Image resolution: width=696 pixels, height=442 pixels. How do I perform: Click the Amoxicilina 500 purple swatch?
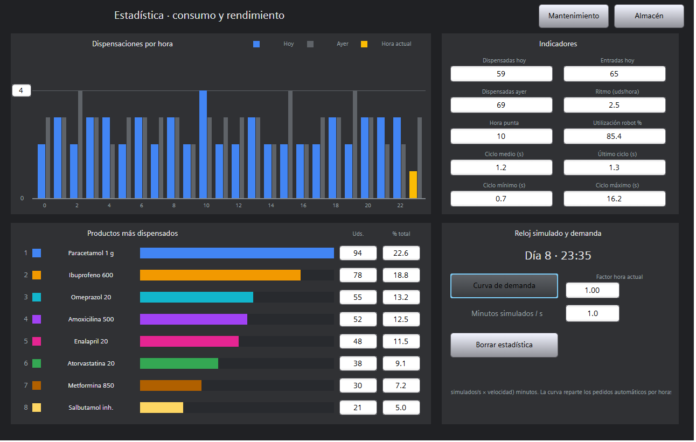(x=37, y=319)
